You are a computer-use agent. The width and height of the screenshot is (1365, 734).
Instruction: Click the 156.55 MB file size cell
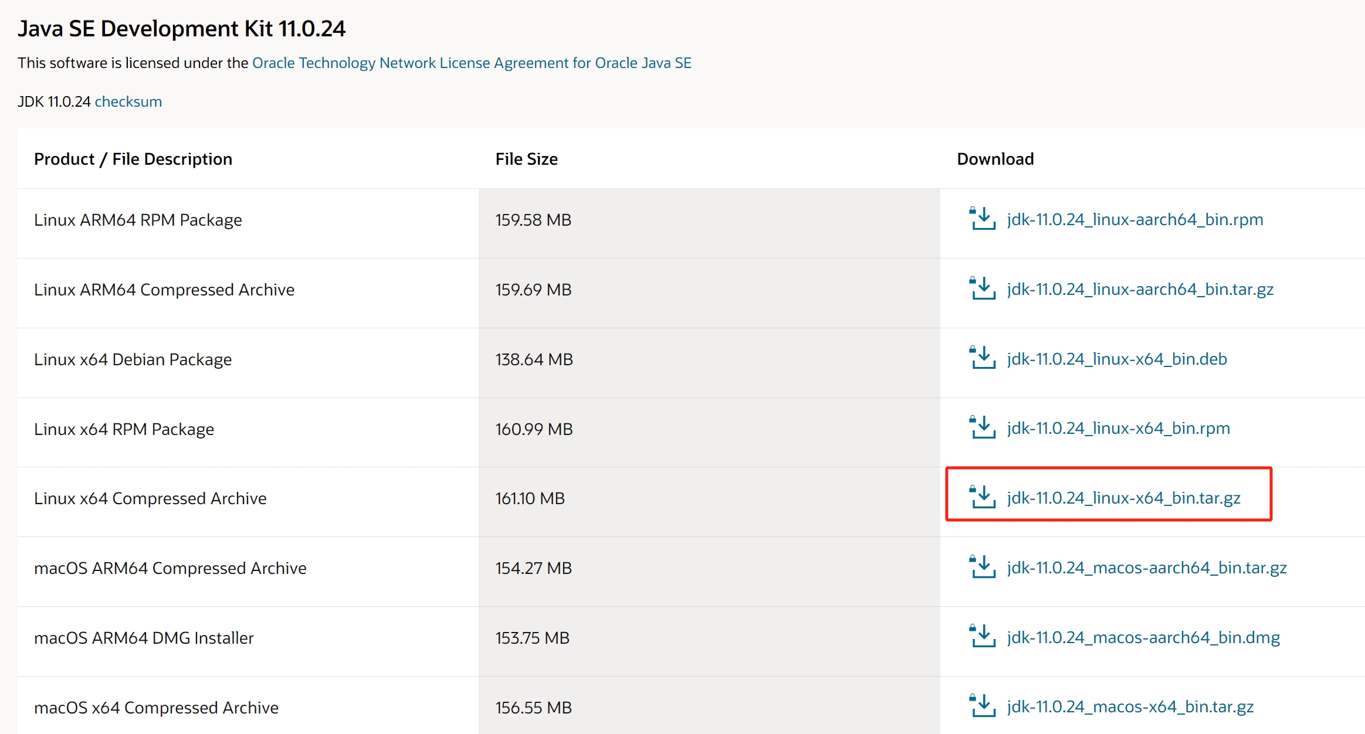(709, 705)
